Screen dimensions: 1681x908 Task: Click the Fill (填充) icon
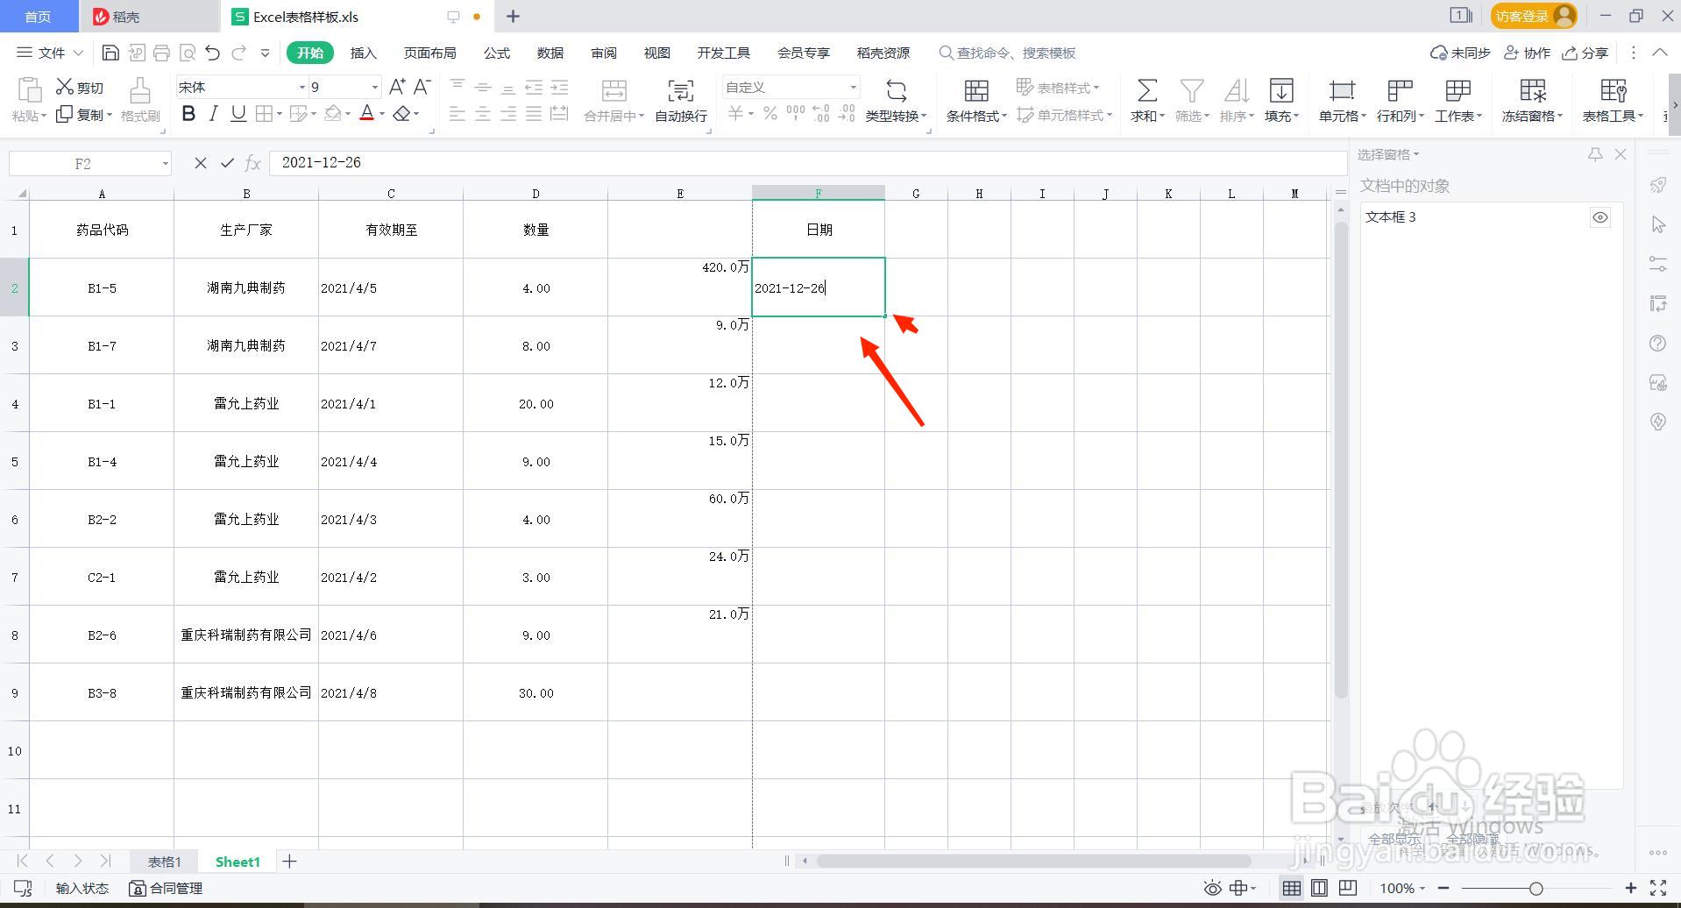(1281, 91)
